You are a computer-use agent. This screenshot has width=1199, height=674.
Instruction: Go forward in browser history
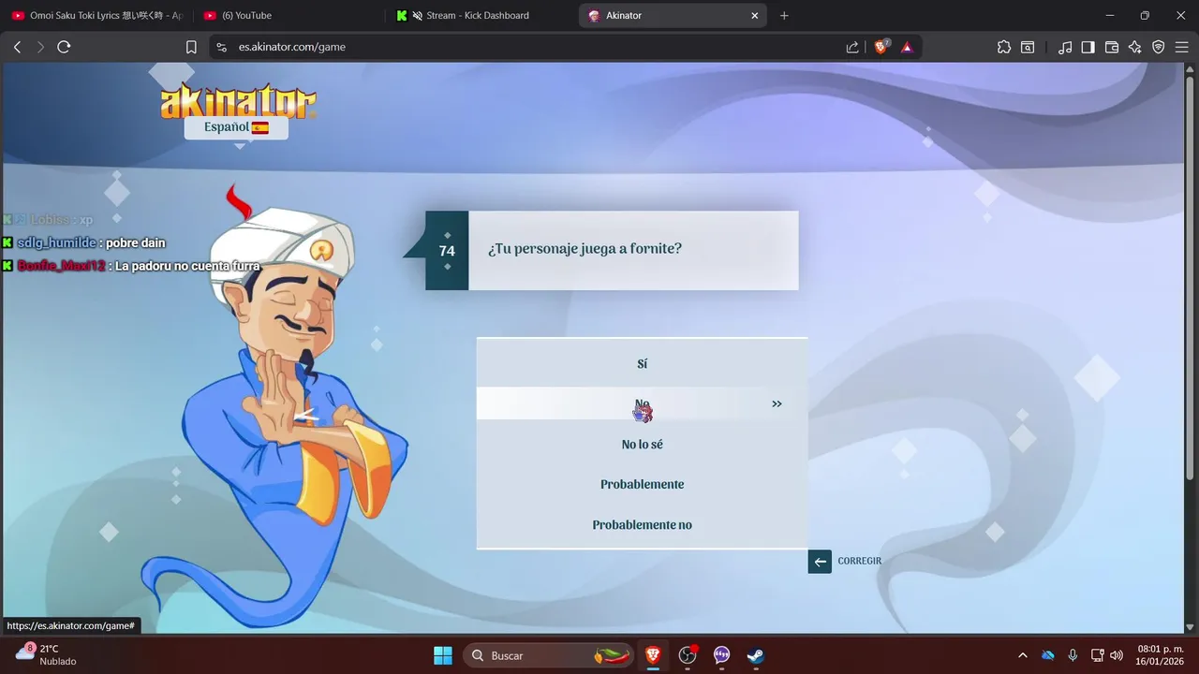(x=40, y=47)
